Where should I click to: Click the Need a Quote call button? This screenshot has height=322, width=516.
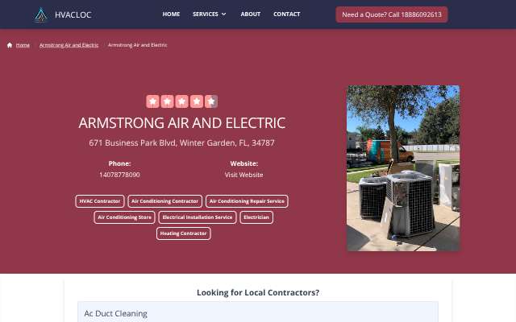point(392,14)
